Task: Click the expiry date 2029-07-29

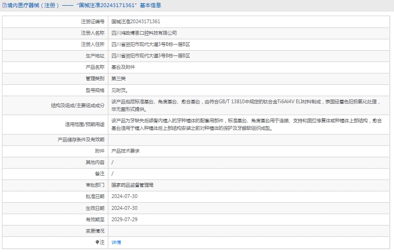Action: tap(125, 219)
